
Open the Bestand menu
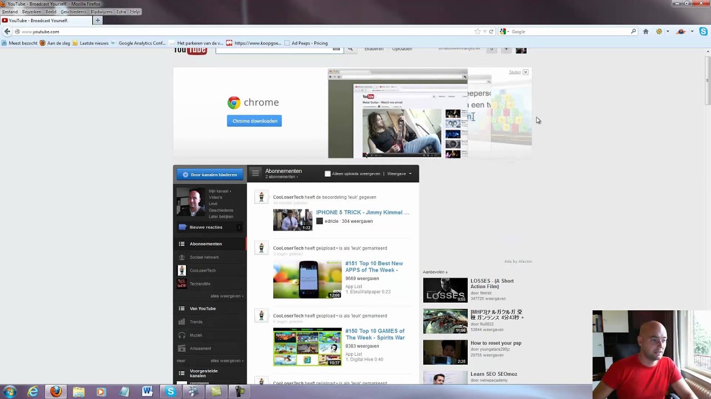pyautogui.click(x=10, y=12)
